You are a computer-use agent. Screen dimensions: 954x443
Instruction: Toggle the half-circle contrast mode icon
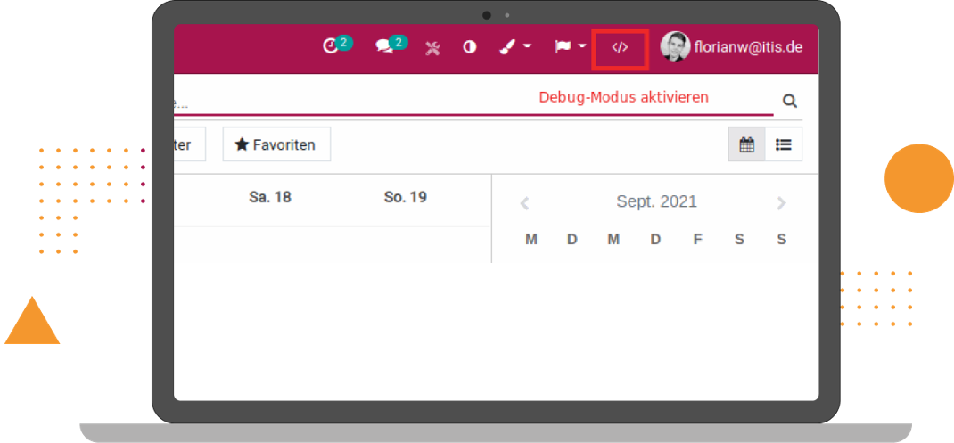pyautogui.click(x=469, y=47)
